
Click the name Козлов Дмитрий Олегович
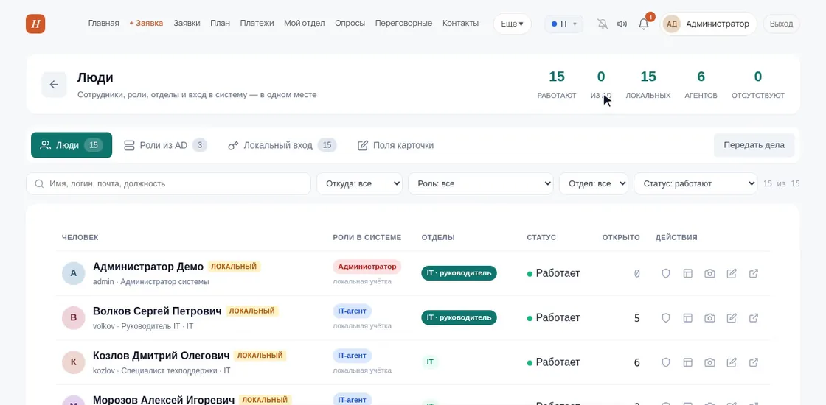(x=162, y=356)
